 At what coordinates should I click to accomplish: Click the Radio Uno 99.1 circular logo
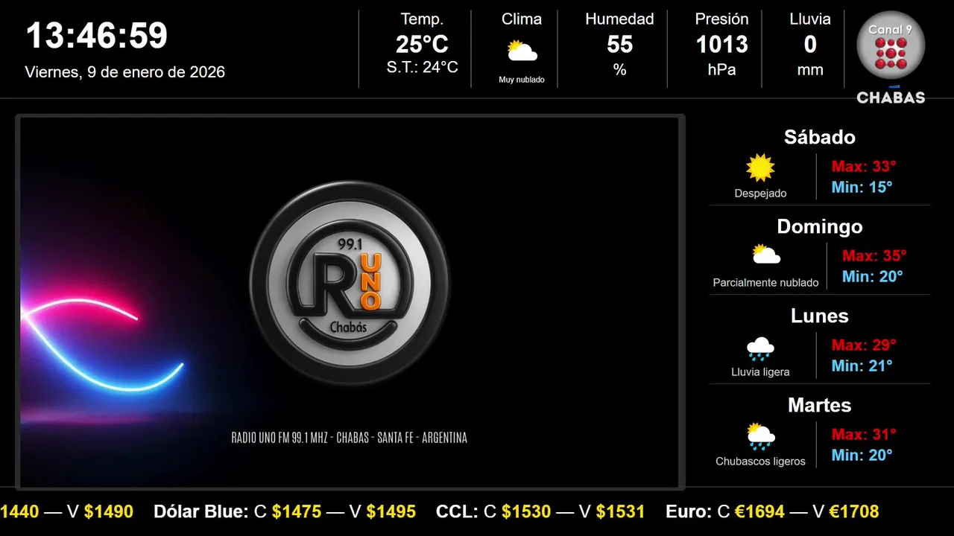coord(350,281)
